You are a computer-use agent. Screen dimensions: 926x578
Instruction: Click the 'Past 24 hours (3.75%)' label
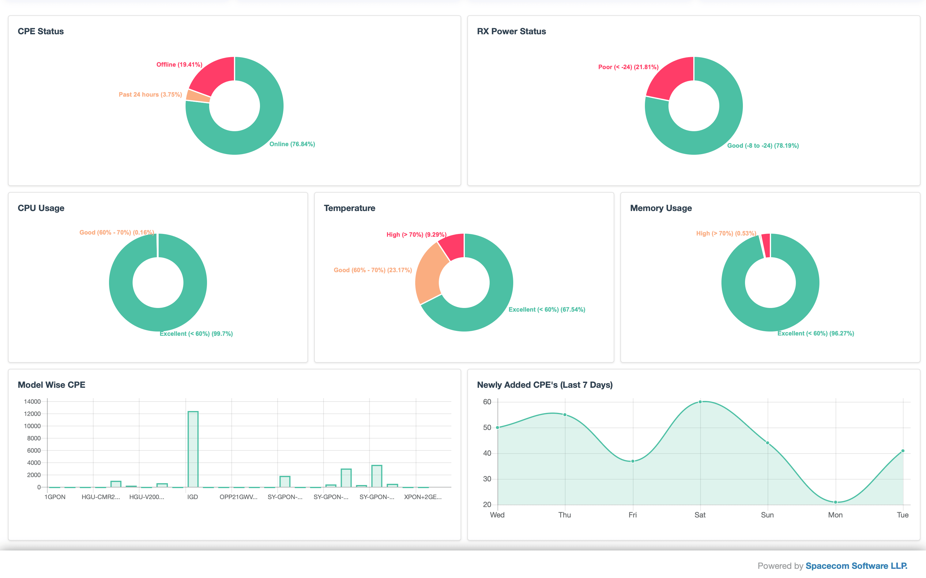pyautogui.click(x=150, y=94)
